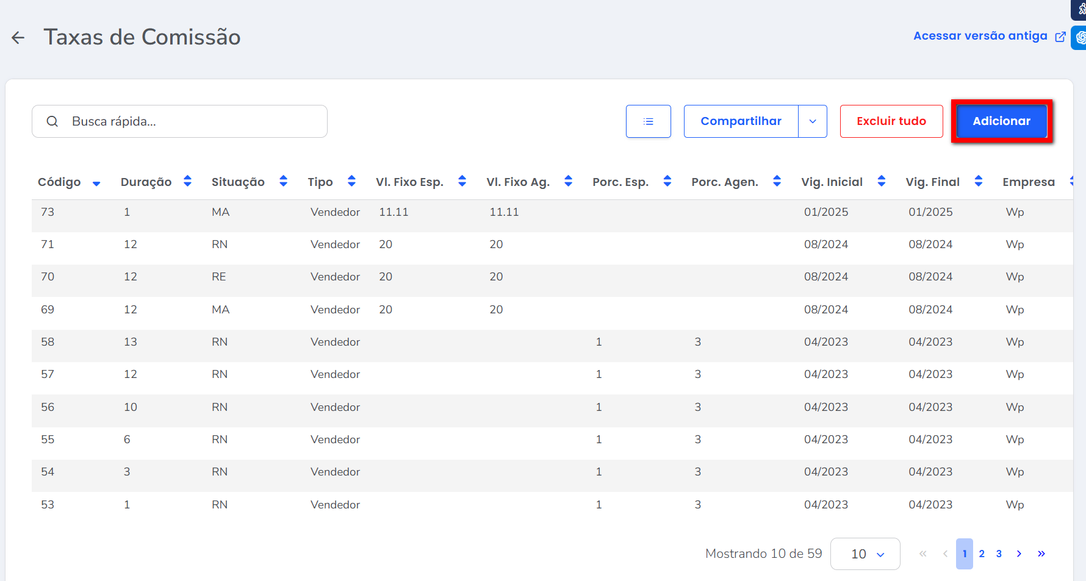This screenshot has height=581, width=1086.
Task: Sort by Porc. Agen. column
Action: pyautogui.click(x=777, y=181)
